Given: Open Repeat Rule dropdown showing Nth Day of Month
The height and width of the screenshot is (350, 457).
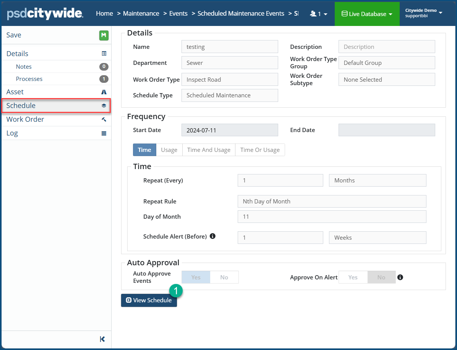Looking at the screenshot, I should pyautogui.click(x=332, y=201).
